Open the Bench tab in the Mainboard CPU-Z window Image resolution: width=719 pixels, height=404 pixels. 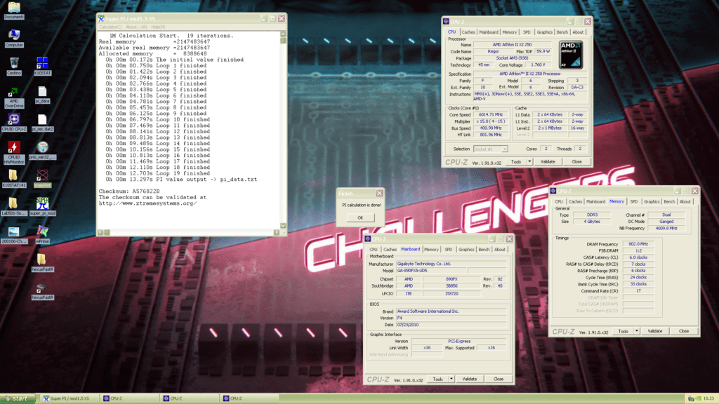coord(484,250)
